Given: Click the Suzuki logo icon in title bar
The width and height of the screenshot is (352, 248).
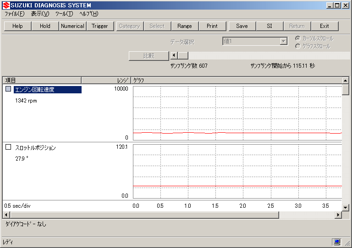Looking at the screenshot, I should click(x=6, y=5).
